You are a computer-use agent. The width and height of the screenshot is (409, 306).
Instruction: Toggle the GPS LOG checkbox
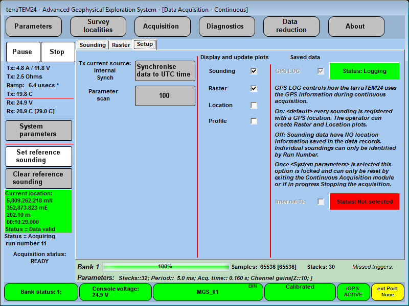[x=321, y=71]
